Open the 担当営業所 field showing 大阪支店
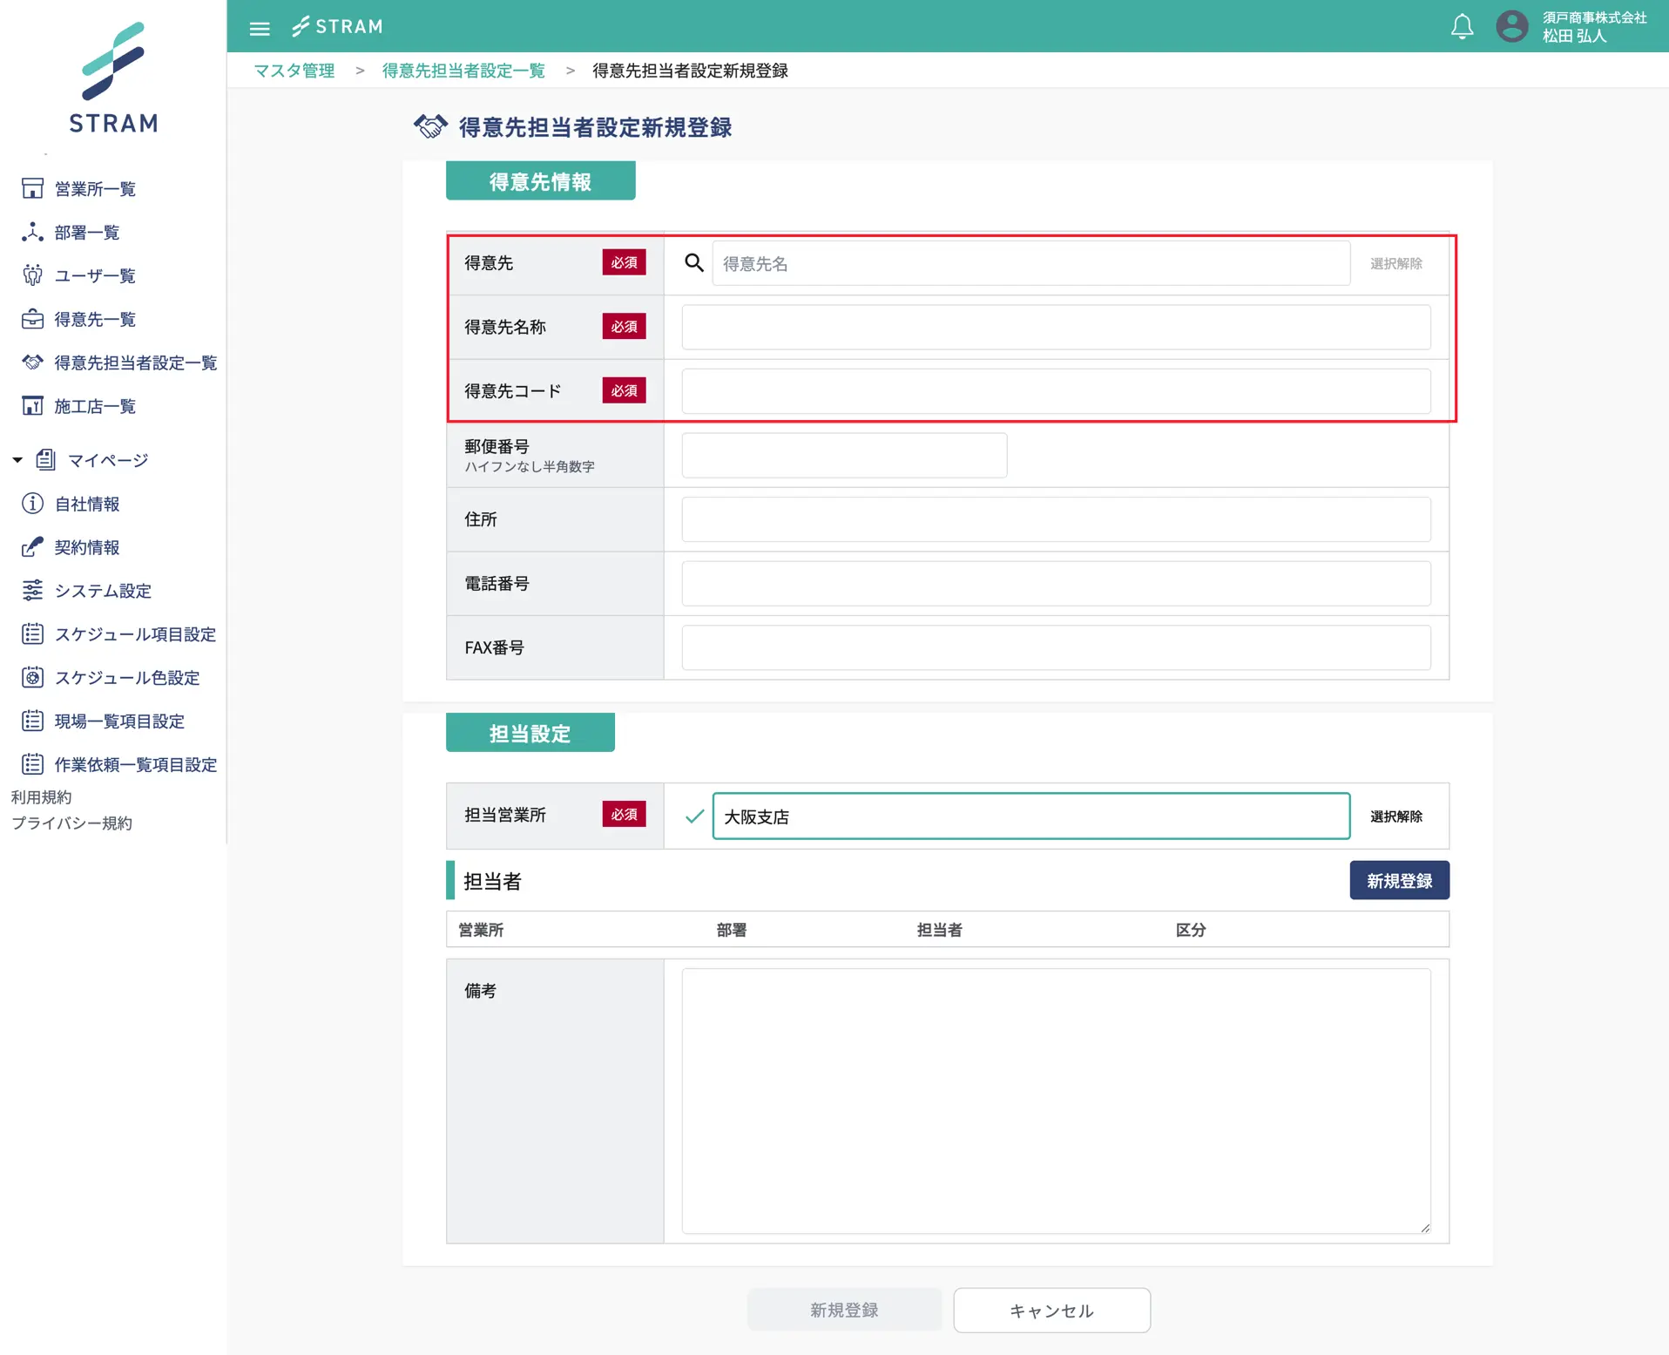Image resolution: width=1669 pixels, height=1355 pixels. point(1030,816)
